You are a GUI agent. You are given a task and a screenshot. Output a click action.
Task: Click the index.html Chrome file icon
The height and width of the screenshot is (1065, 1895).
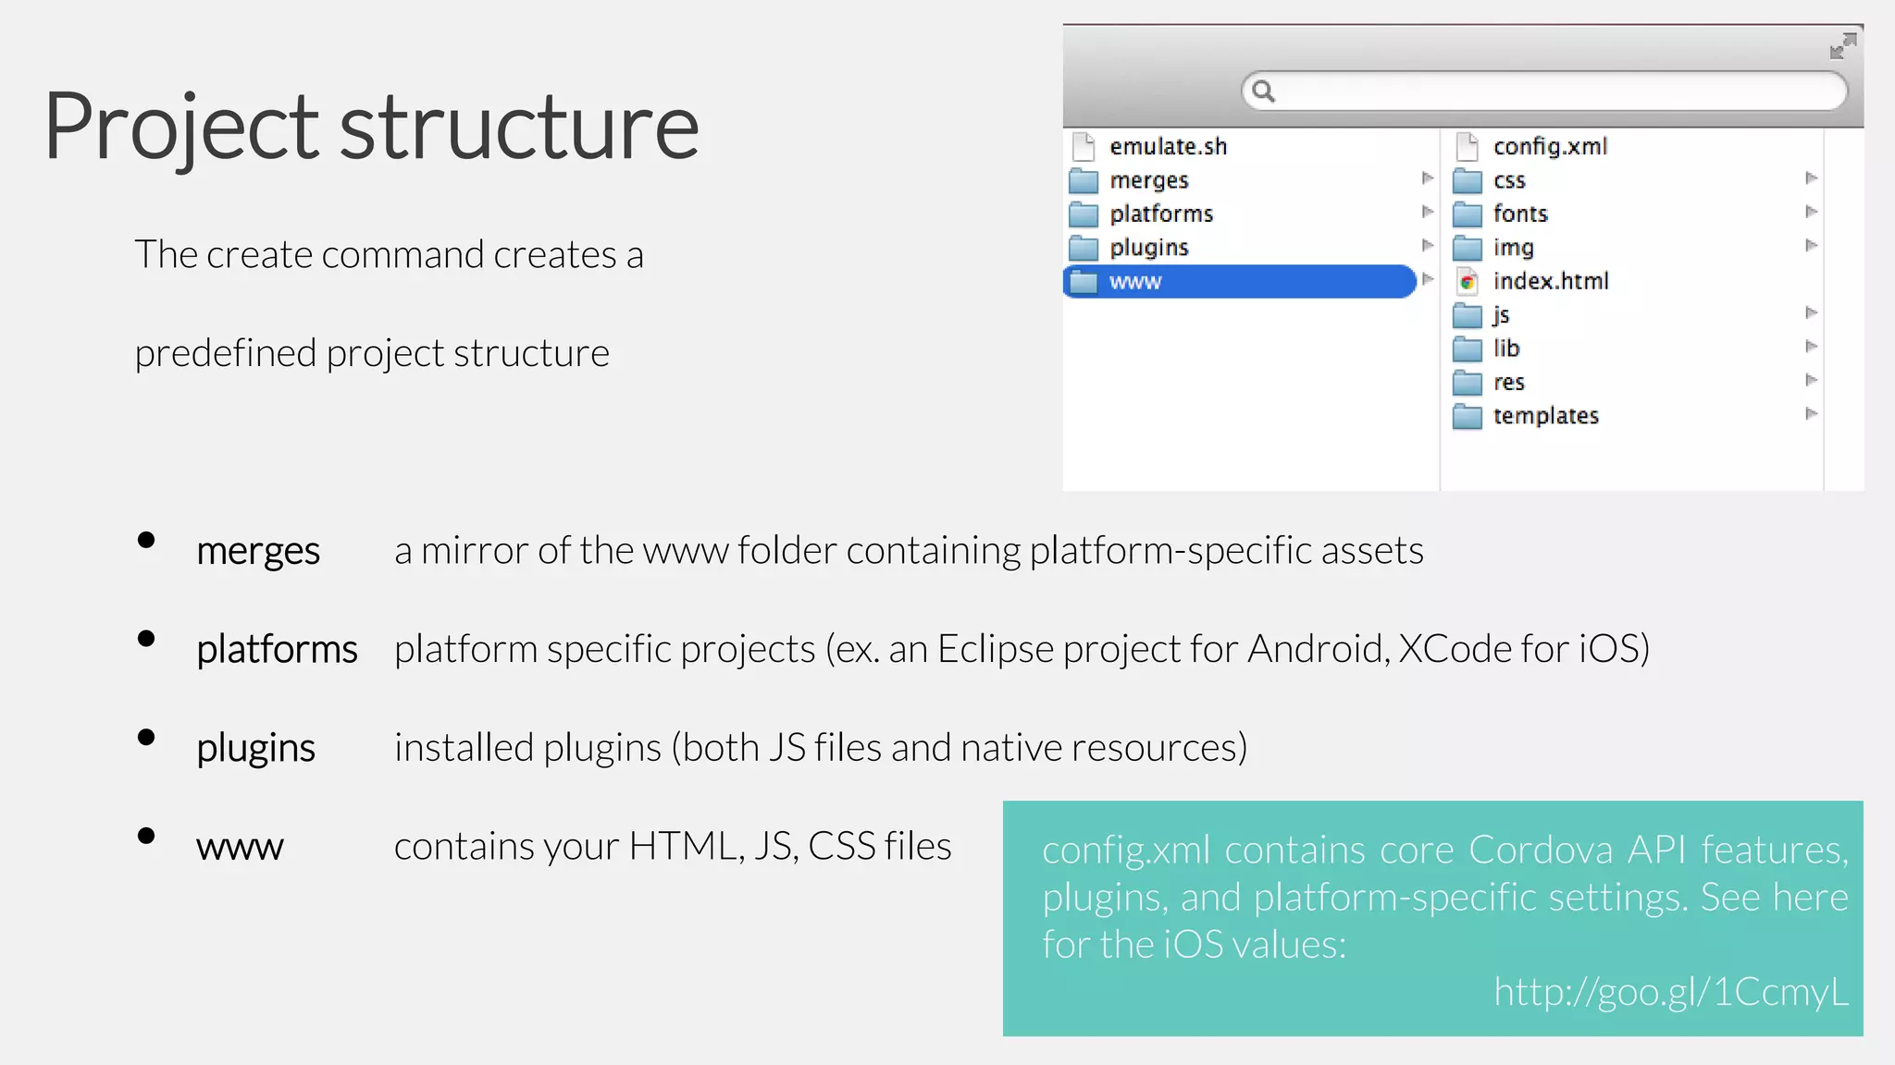point(1468,281)
